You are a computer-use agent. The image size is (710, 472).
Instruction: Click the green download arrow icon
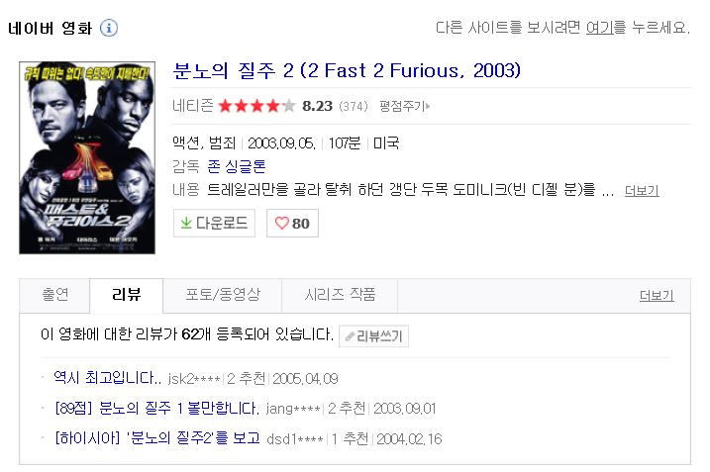coord(185,224)
